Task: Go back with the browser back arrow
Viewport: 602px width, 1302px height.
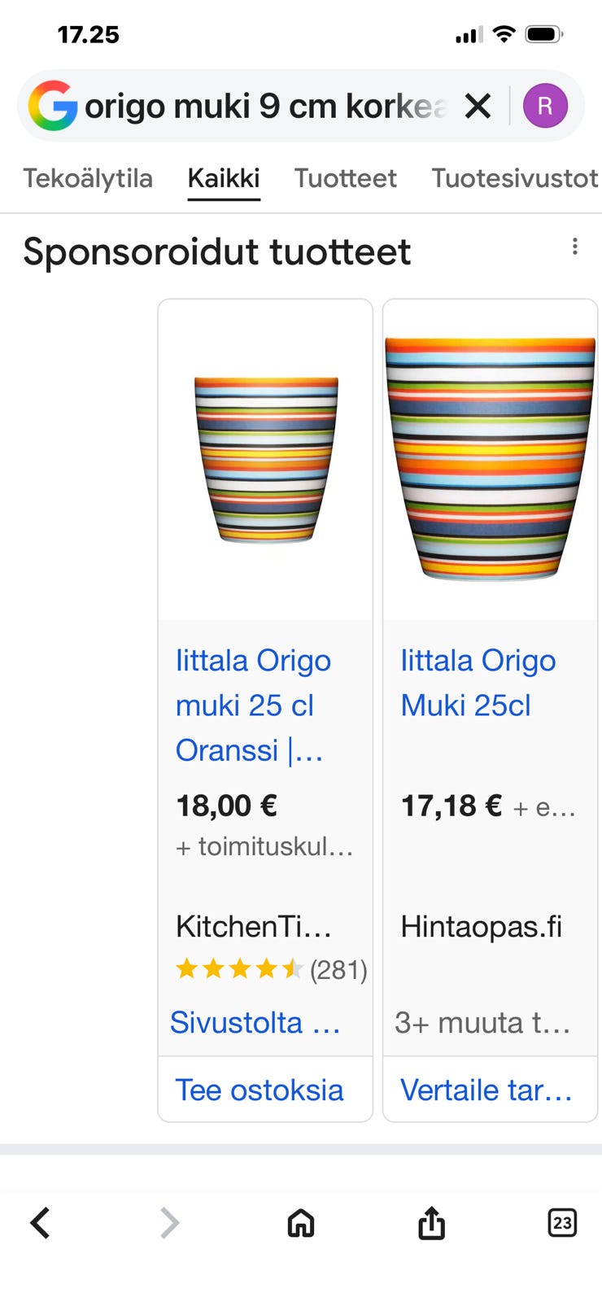Action: click(40, 1222)
